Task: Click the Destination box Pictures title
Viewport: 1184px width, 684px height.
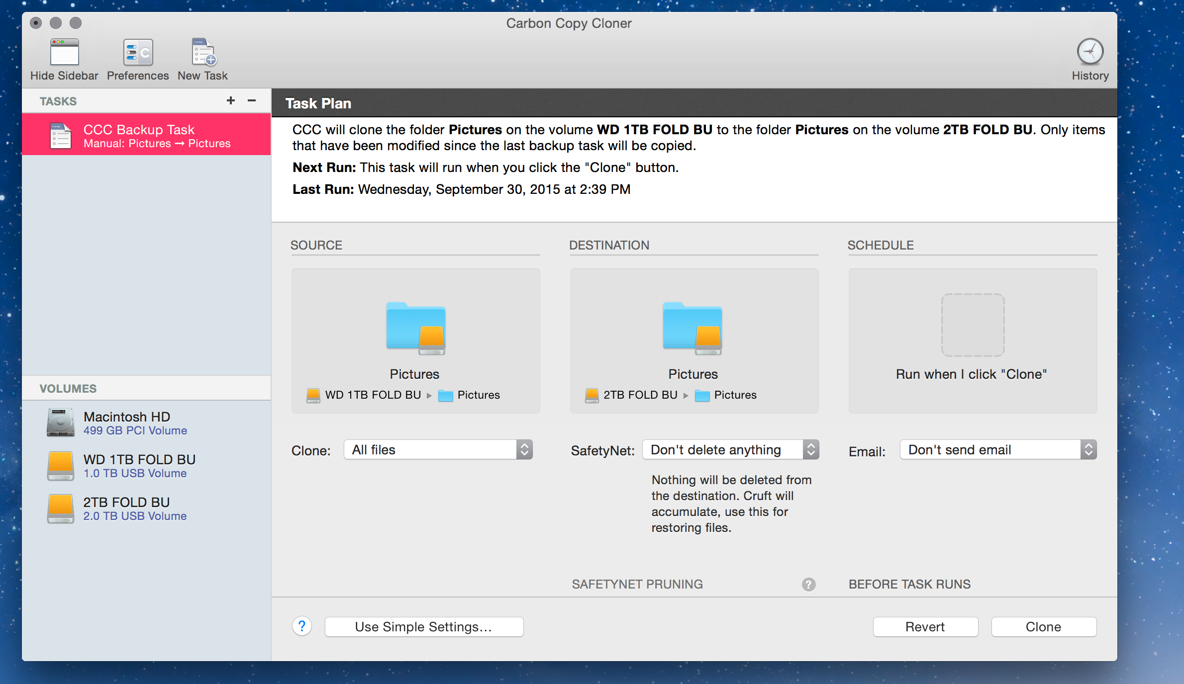Action: coord(693,374)
